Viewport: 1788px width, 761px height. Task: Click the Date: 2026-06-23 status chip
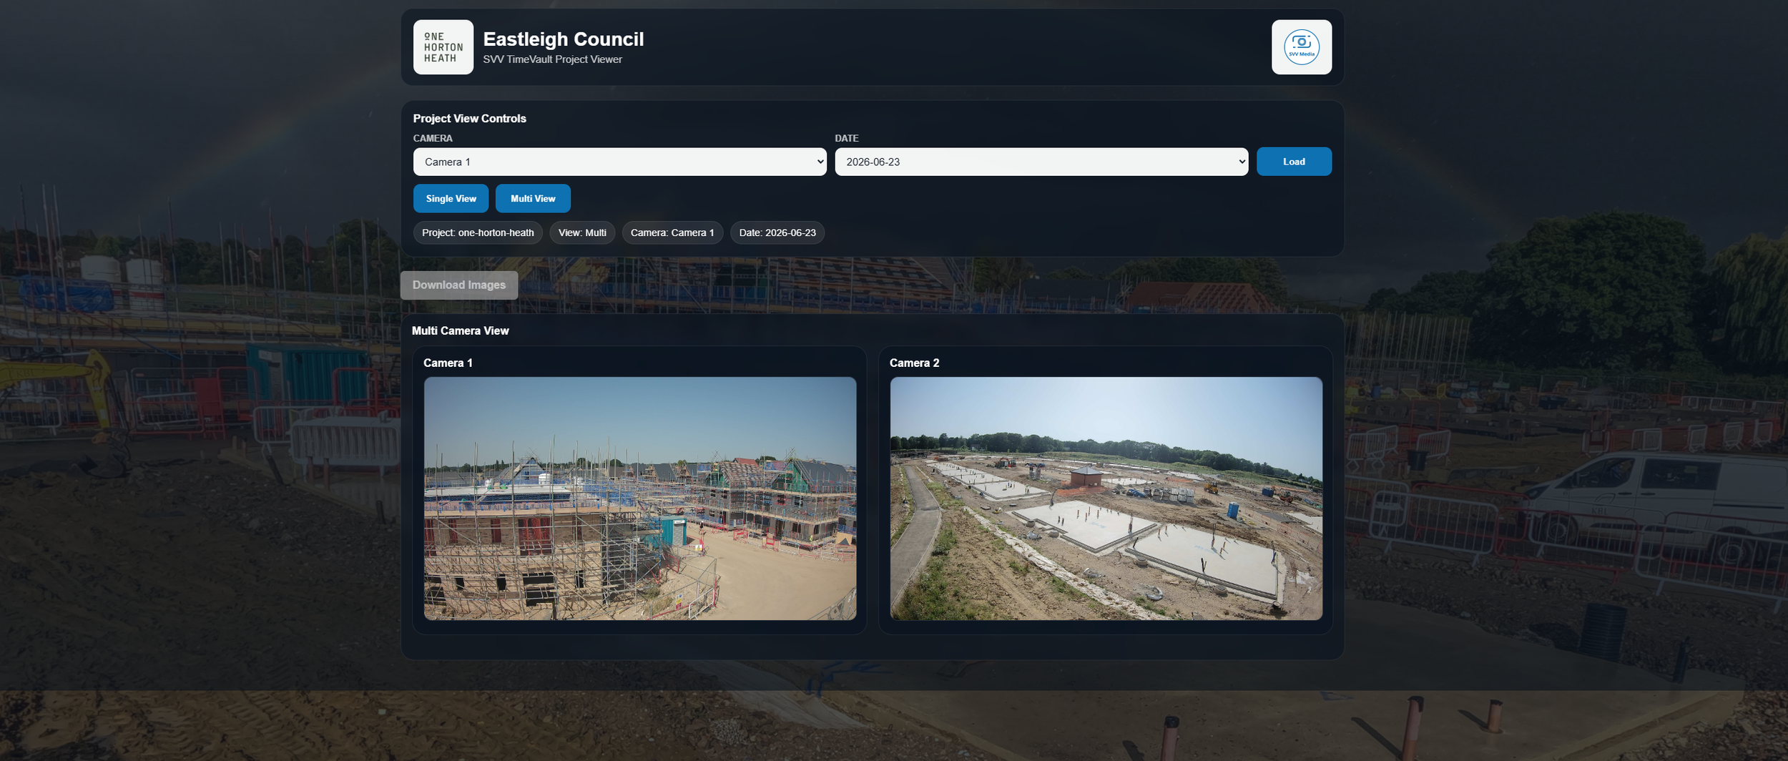click(777, 232)
